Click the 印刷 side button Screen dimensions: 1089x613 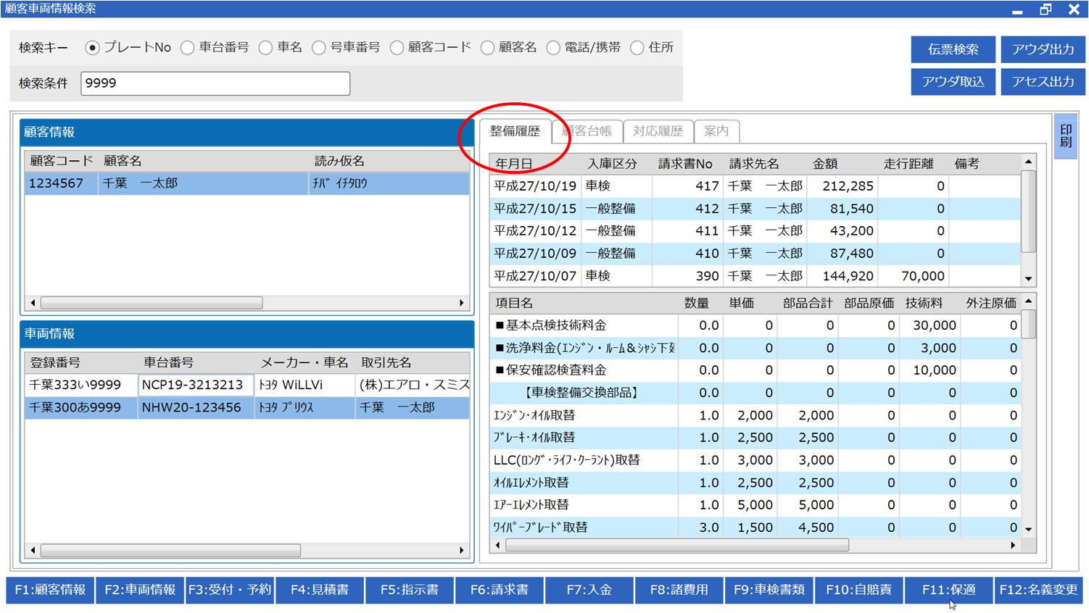1066,136
